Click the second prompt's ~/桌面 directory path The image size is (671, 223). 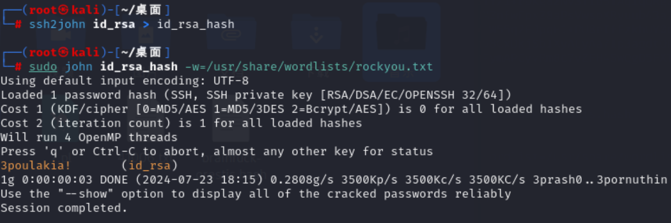click(x=137, y=52)
